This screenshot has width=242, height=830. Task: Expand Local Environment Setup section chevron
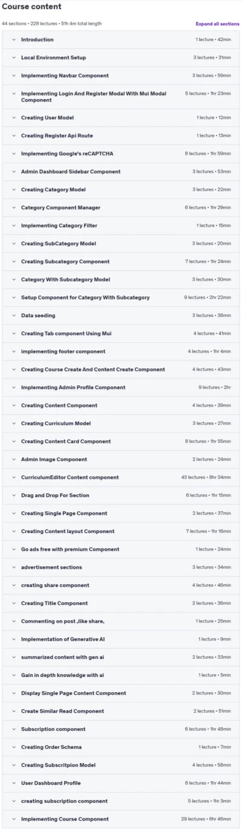[x=13, y=57]
